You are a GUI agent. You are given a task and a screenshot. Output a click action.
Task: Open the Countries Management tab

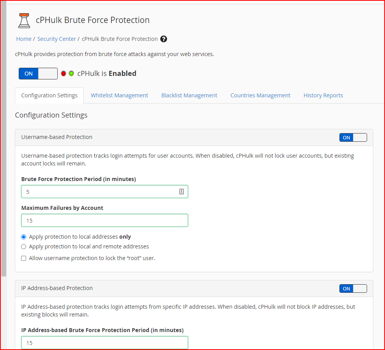pyautogui.click(x=260, y=95)
